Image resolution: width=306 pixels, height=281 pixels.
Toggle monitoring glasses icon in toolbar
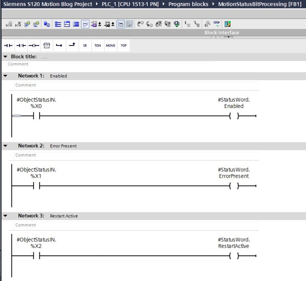217,24
